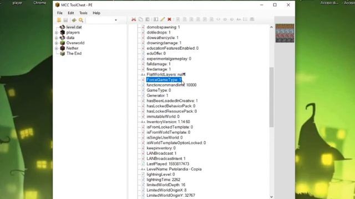
Task: Expand the Nether tree node
Action: pos(57,48)
